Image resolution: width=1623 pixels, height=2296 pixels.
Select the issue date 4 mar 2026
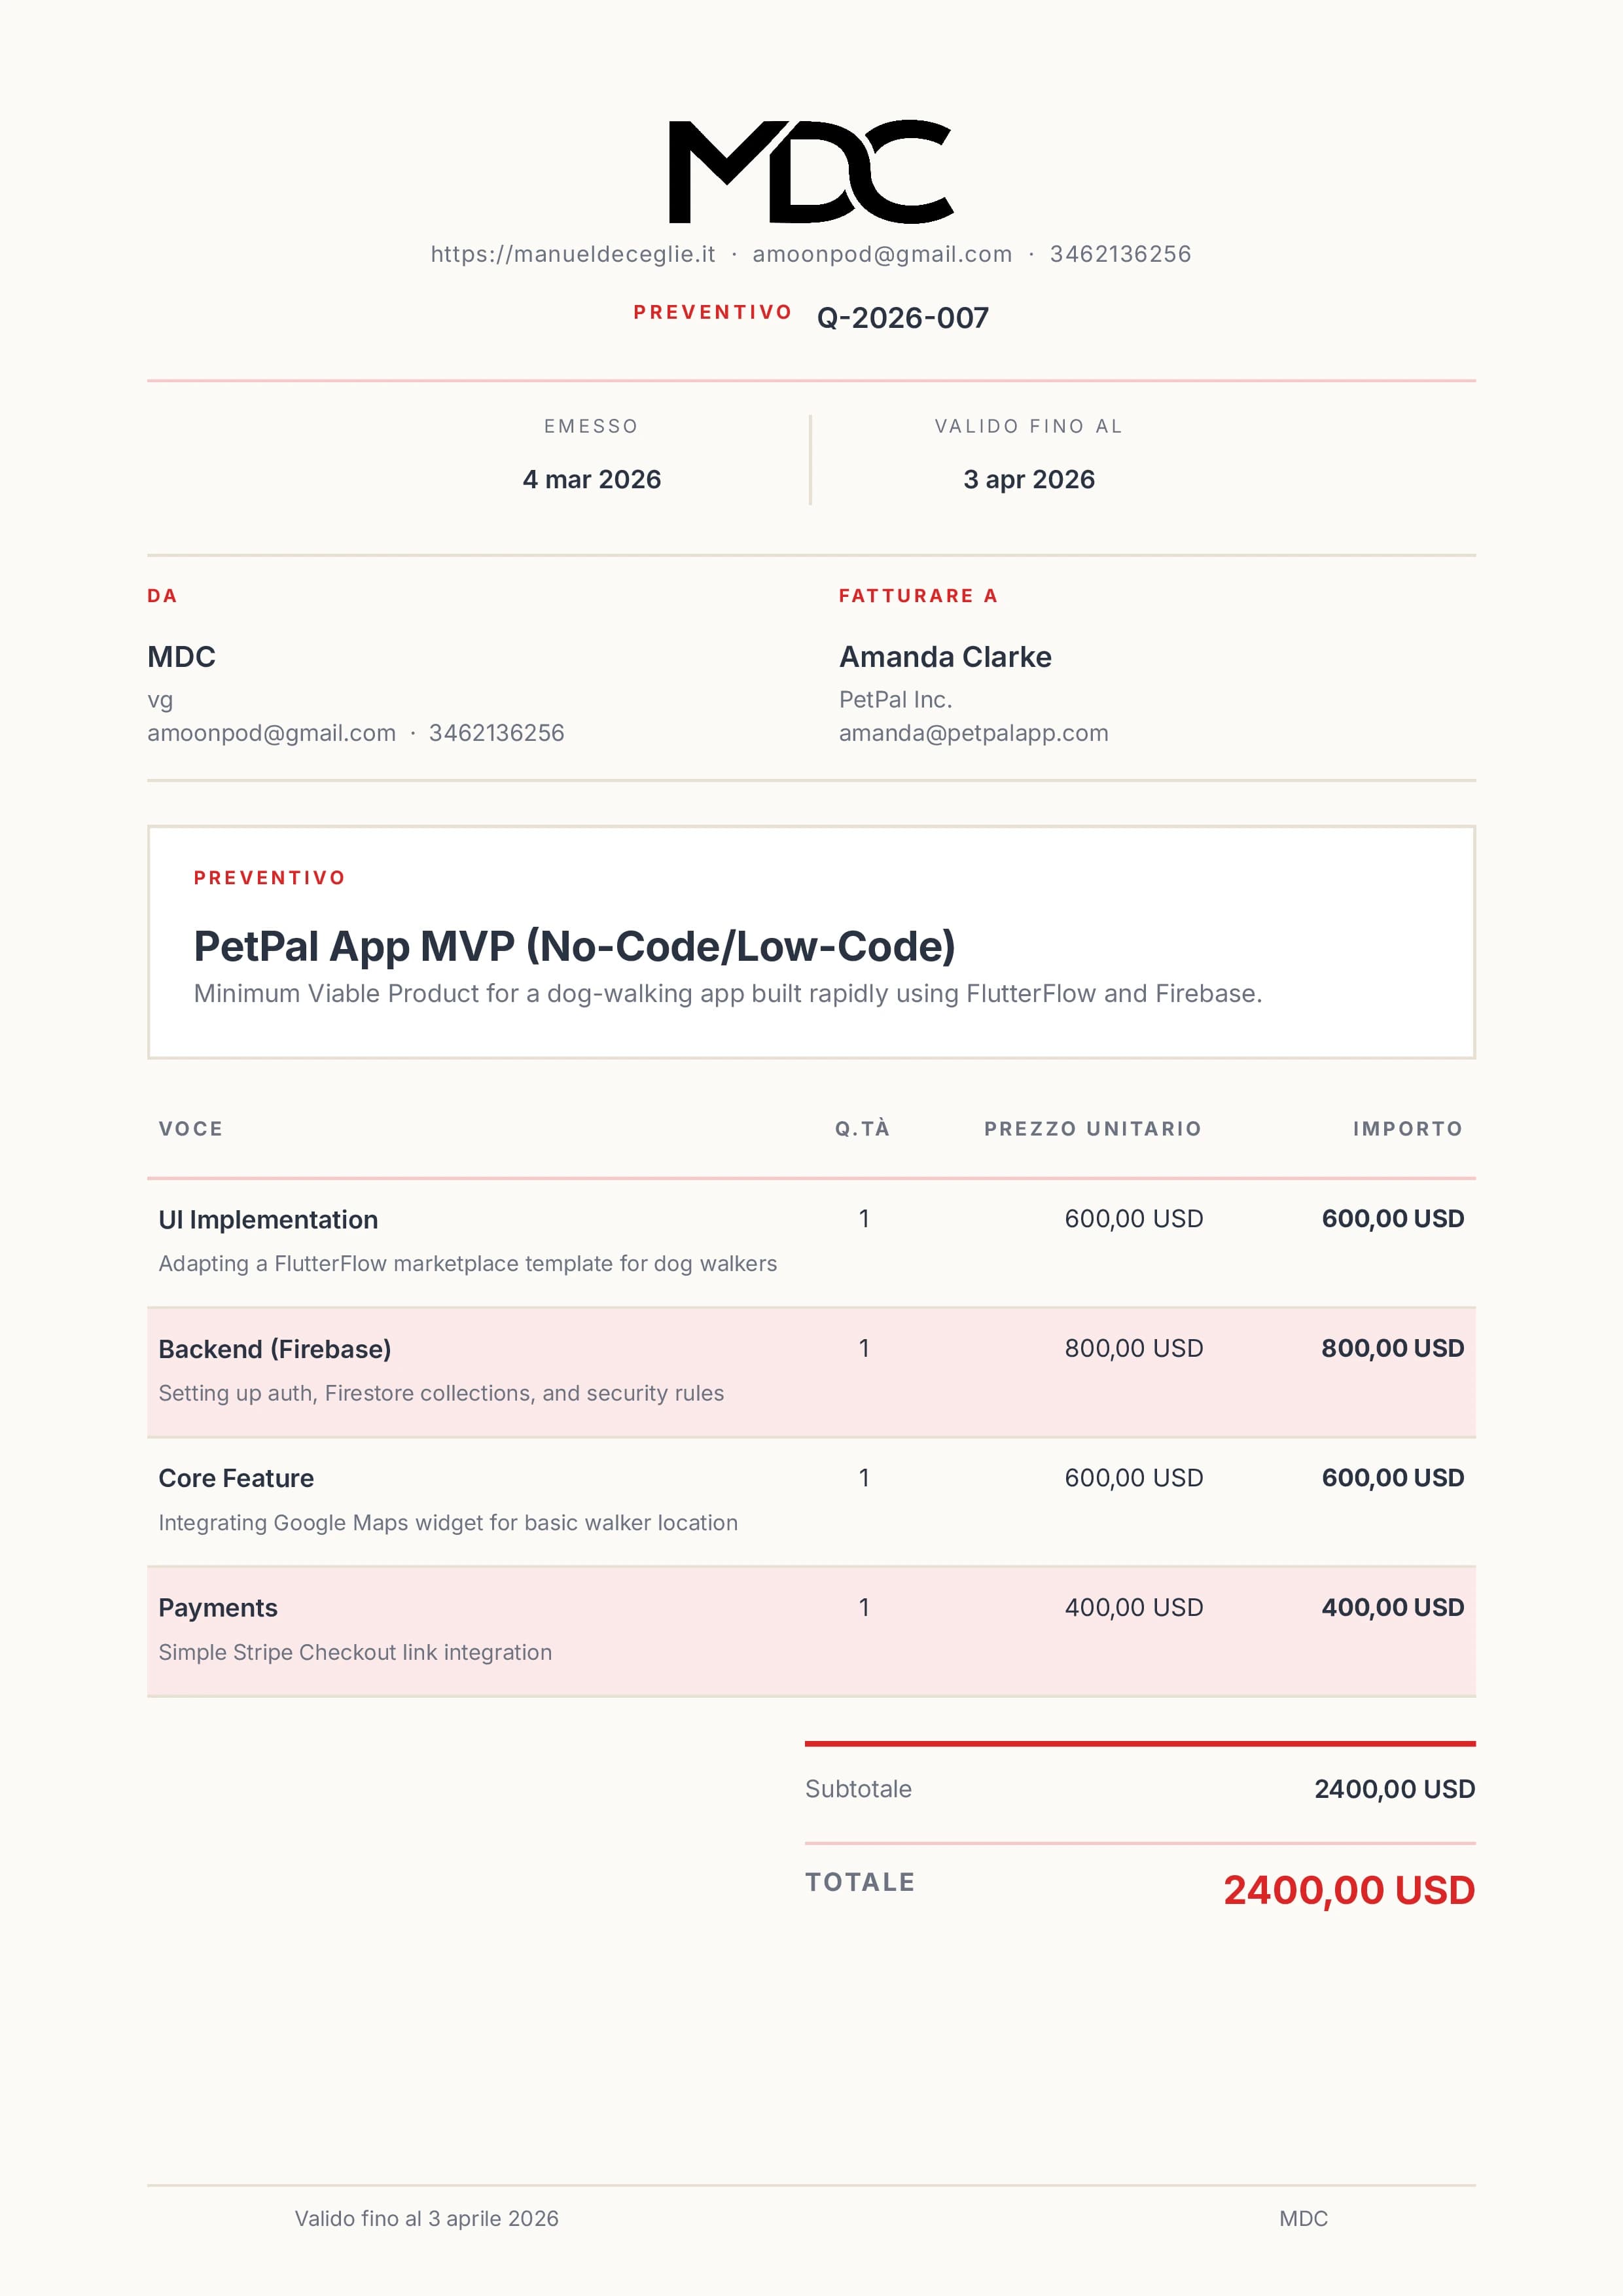coord(591,480)
